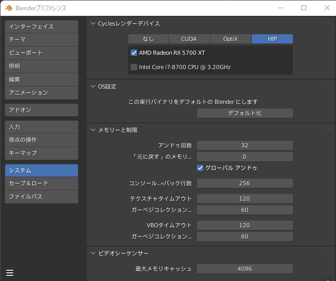Open ビューポート preferences section

[42, 53]
